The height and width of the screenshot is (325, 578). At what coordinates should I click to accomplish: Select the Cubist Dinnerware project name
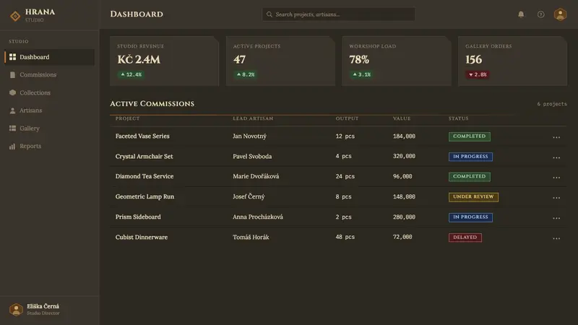point(142,237)
